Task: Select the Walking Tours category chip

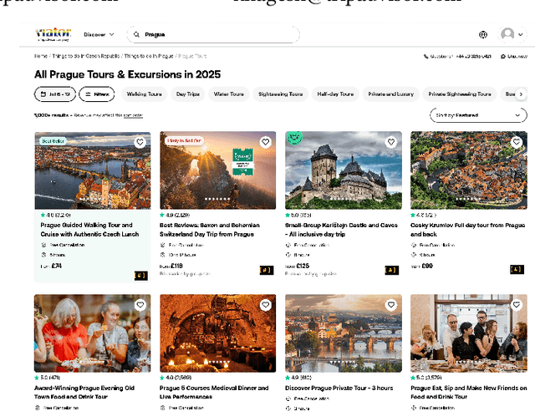Action: [x=144, y=94]
